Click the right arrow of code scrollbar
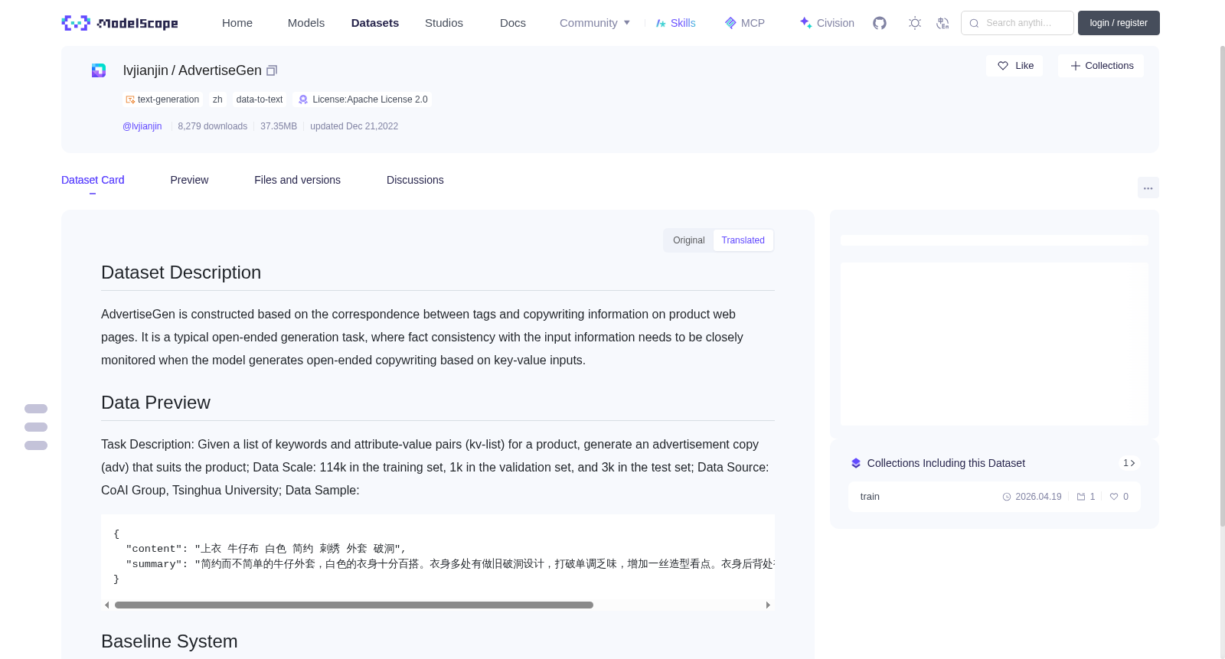Image resolution: width=1225 pixels, height=659 pixels. 768,605
